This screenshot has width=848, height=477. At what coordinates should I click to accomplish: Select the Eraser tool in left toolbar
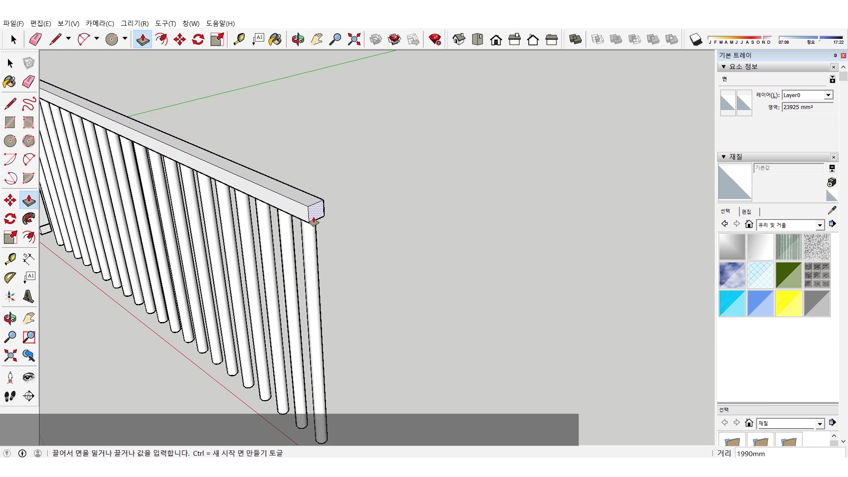tap(29, 82)
